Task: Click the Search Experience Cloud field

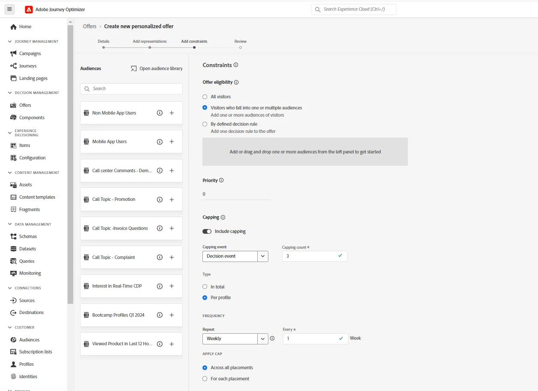Action: (354, 9)
